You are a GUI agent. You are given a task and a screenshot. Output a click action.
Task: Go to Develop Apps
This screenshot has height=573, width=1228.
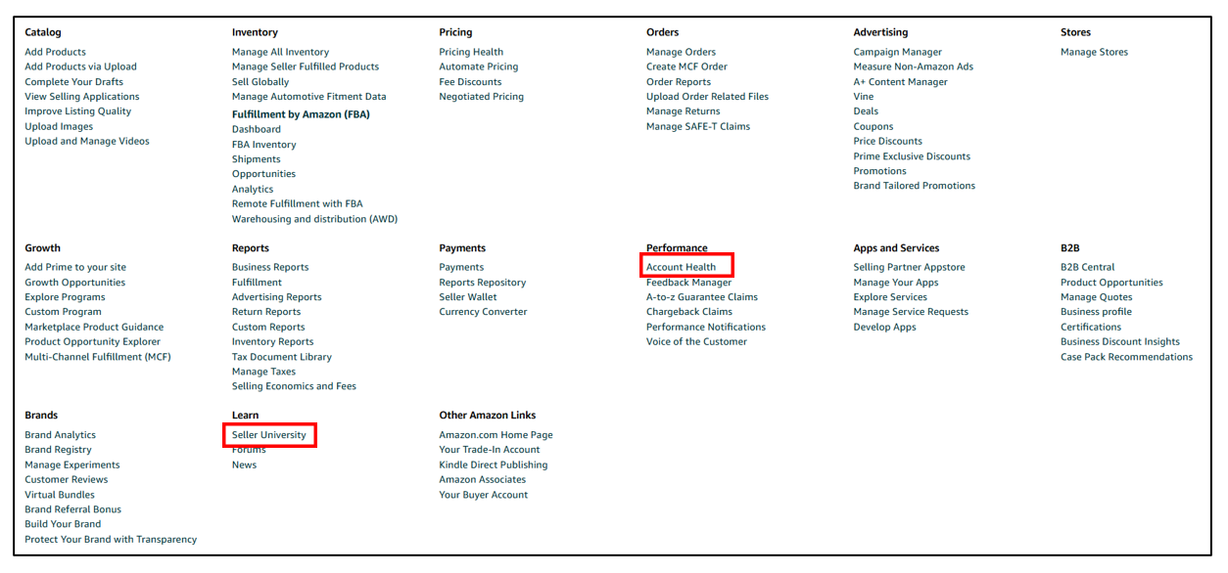(885, 328)
